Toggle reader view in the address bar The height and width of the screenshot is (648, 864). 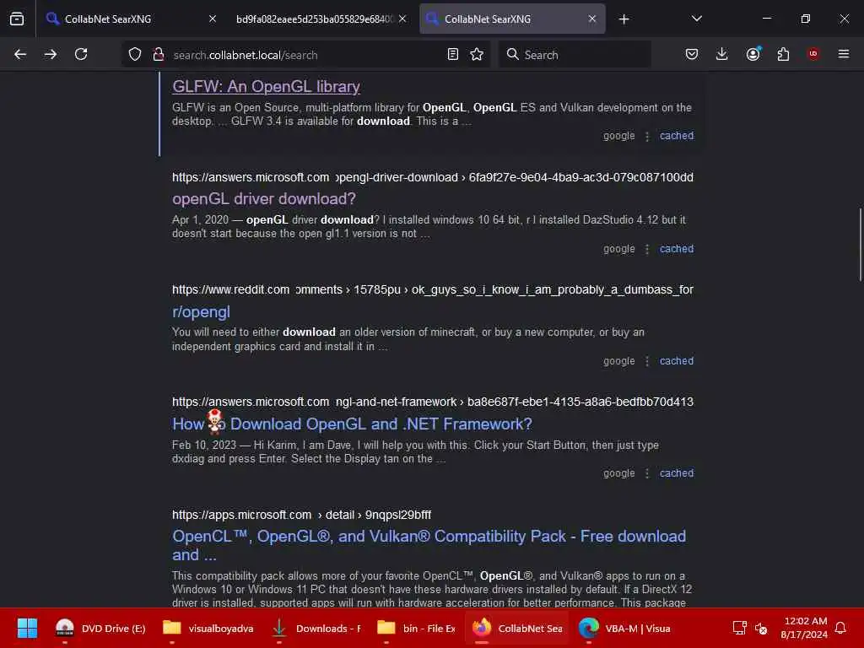pos(453,54)
